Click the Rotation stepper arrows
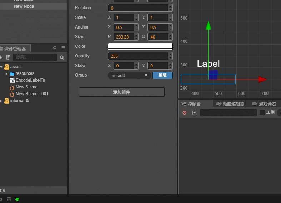This screenshot has height=203, width=281. [x=170, y=8]
